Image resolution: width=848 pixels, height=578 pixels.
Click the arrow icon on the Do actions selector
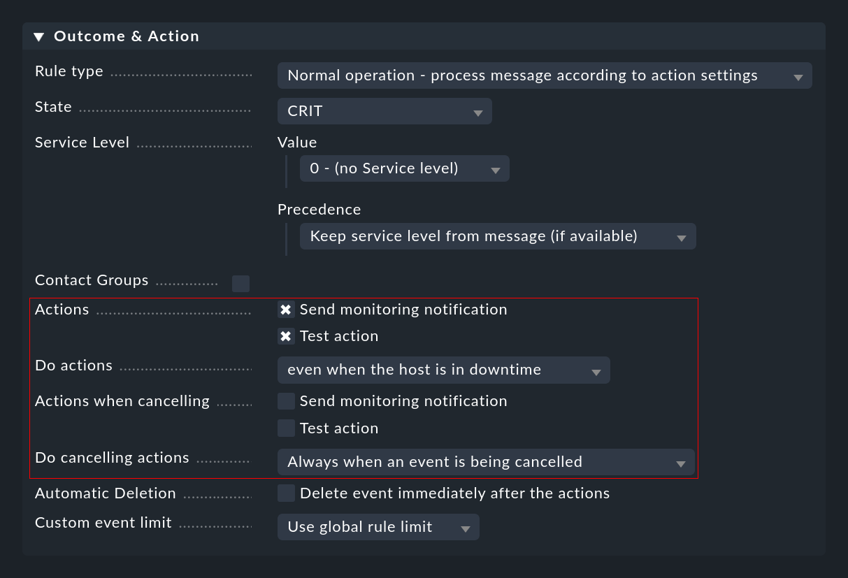[598, 370]
